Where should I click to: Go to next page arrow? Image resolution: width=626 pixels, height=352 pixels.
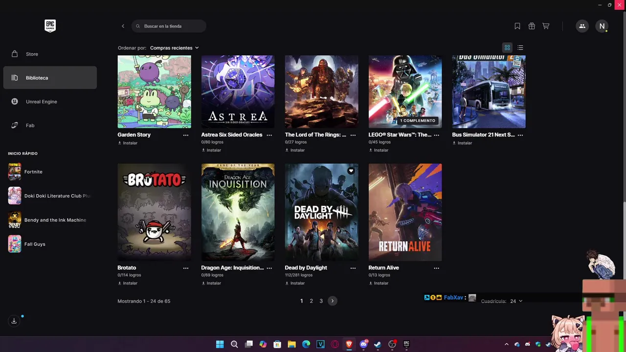(333, 301)
